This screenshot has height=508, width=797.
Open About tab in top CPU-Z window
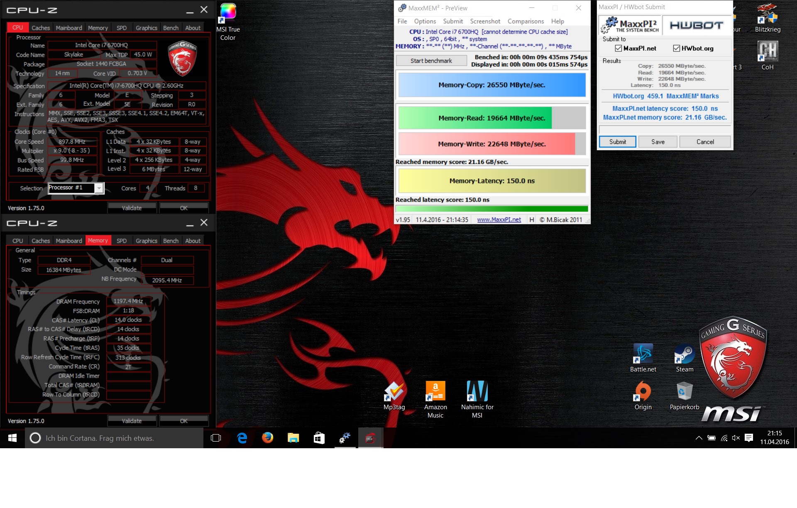click(193, 28)
